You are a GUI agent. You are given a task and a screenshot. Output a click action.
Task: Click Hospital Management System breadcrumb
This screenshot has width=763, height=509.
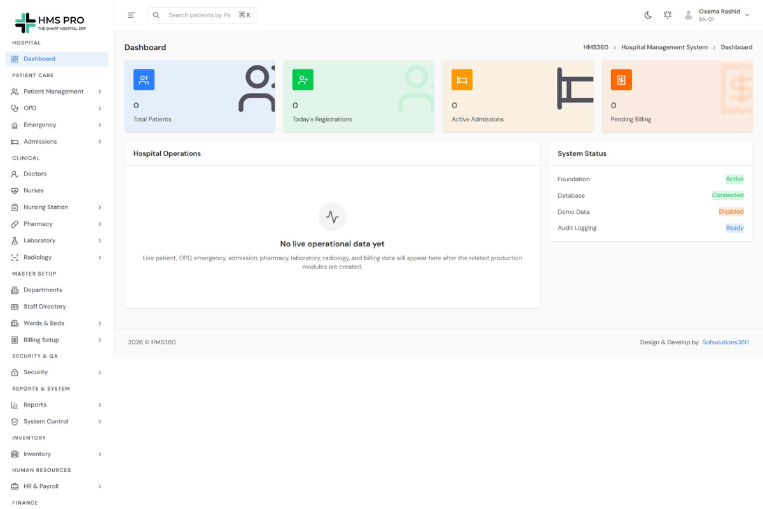(664, 48)
